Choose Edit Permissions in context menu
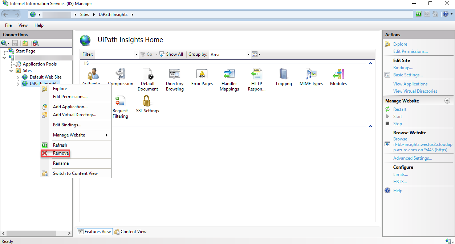 pyautogui.click(x=76, y=97)
